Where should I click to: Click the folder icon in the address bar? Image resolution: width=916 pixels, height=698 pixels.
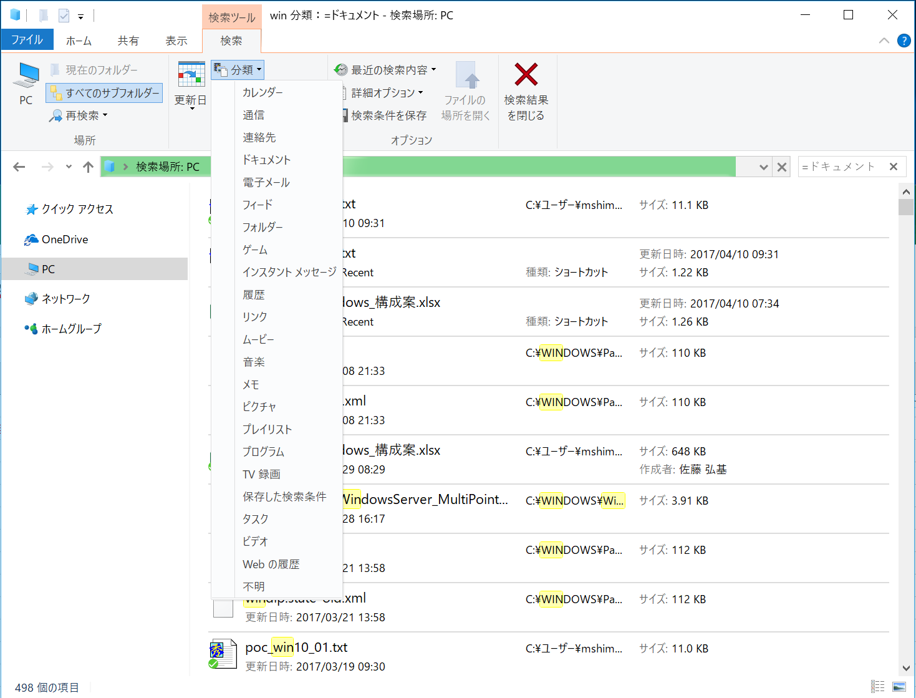[x=110, y=167]
